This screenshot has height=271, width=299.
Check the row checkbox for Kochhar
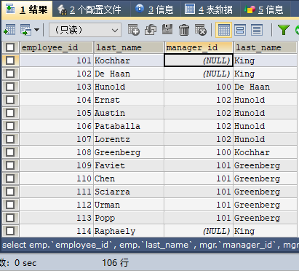pyautogui.click(x=10, y=60)
